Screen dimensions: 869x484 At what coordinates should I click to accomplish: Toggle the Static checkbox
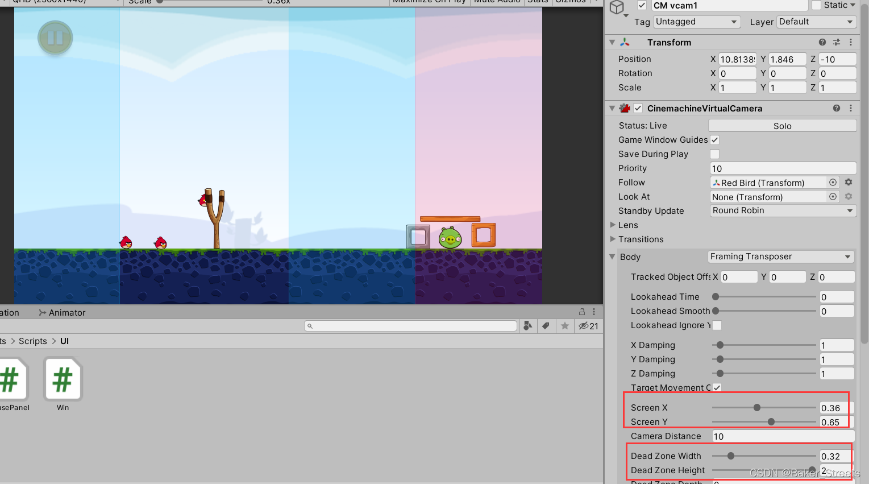coord(817,5)
